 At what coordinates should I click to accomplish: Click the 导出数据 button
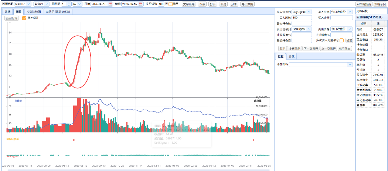(247, 4)
